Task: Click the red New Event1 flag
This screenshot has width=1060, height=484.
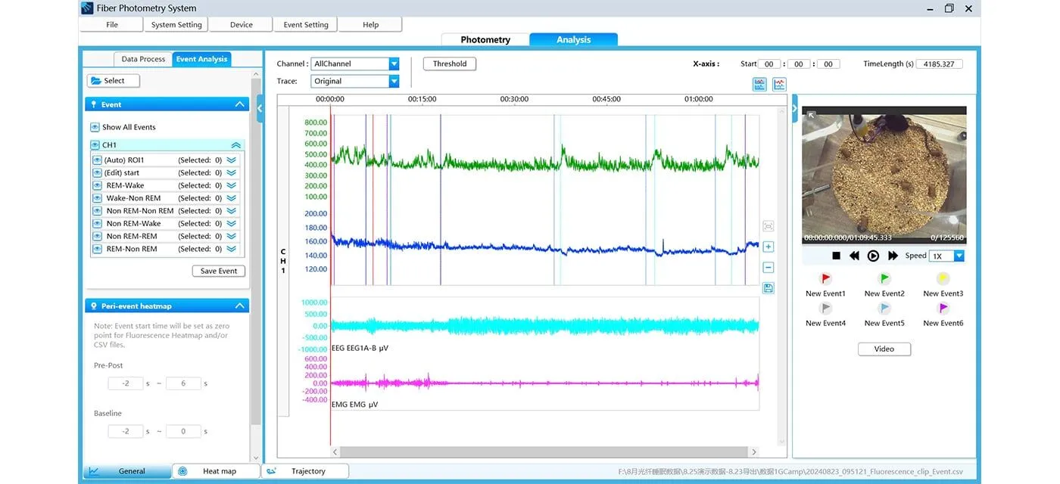Action: [825, 279]
